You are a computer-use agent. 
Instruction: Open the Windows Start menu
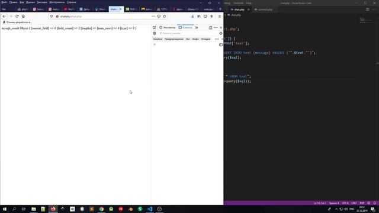[5, 209]
